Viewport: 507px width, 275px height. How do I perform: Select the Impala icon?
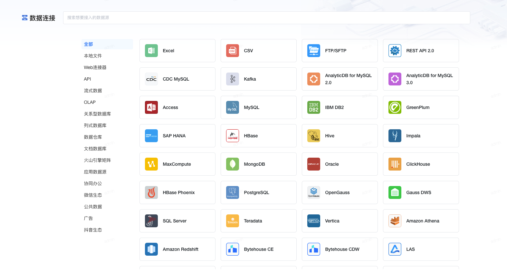click(x=395, y=136)
